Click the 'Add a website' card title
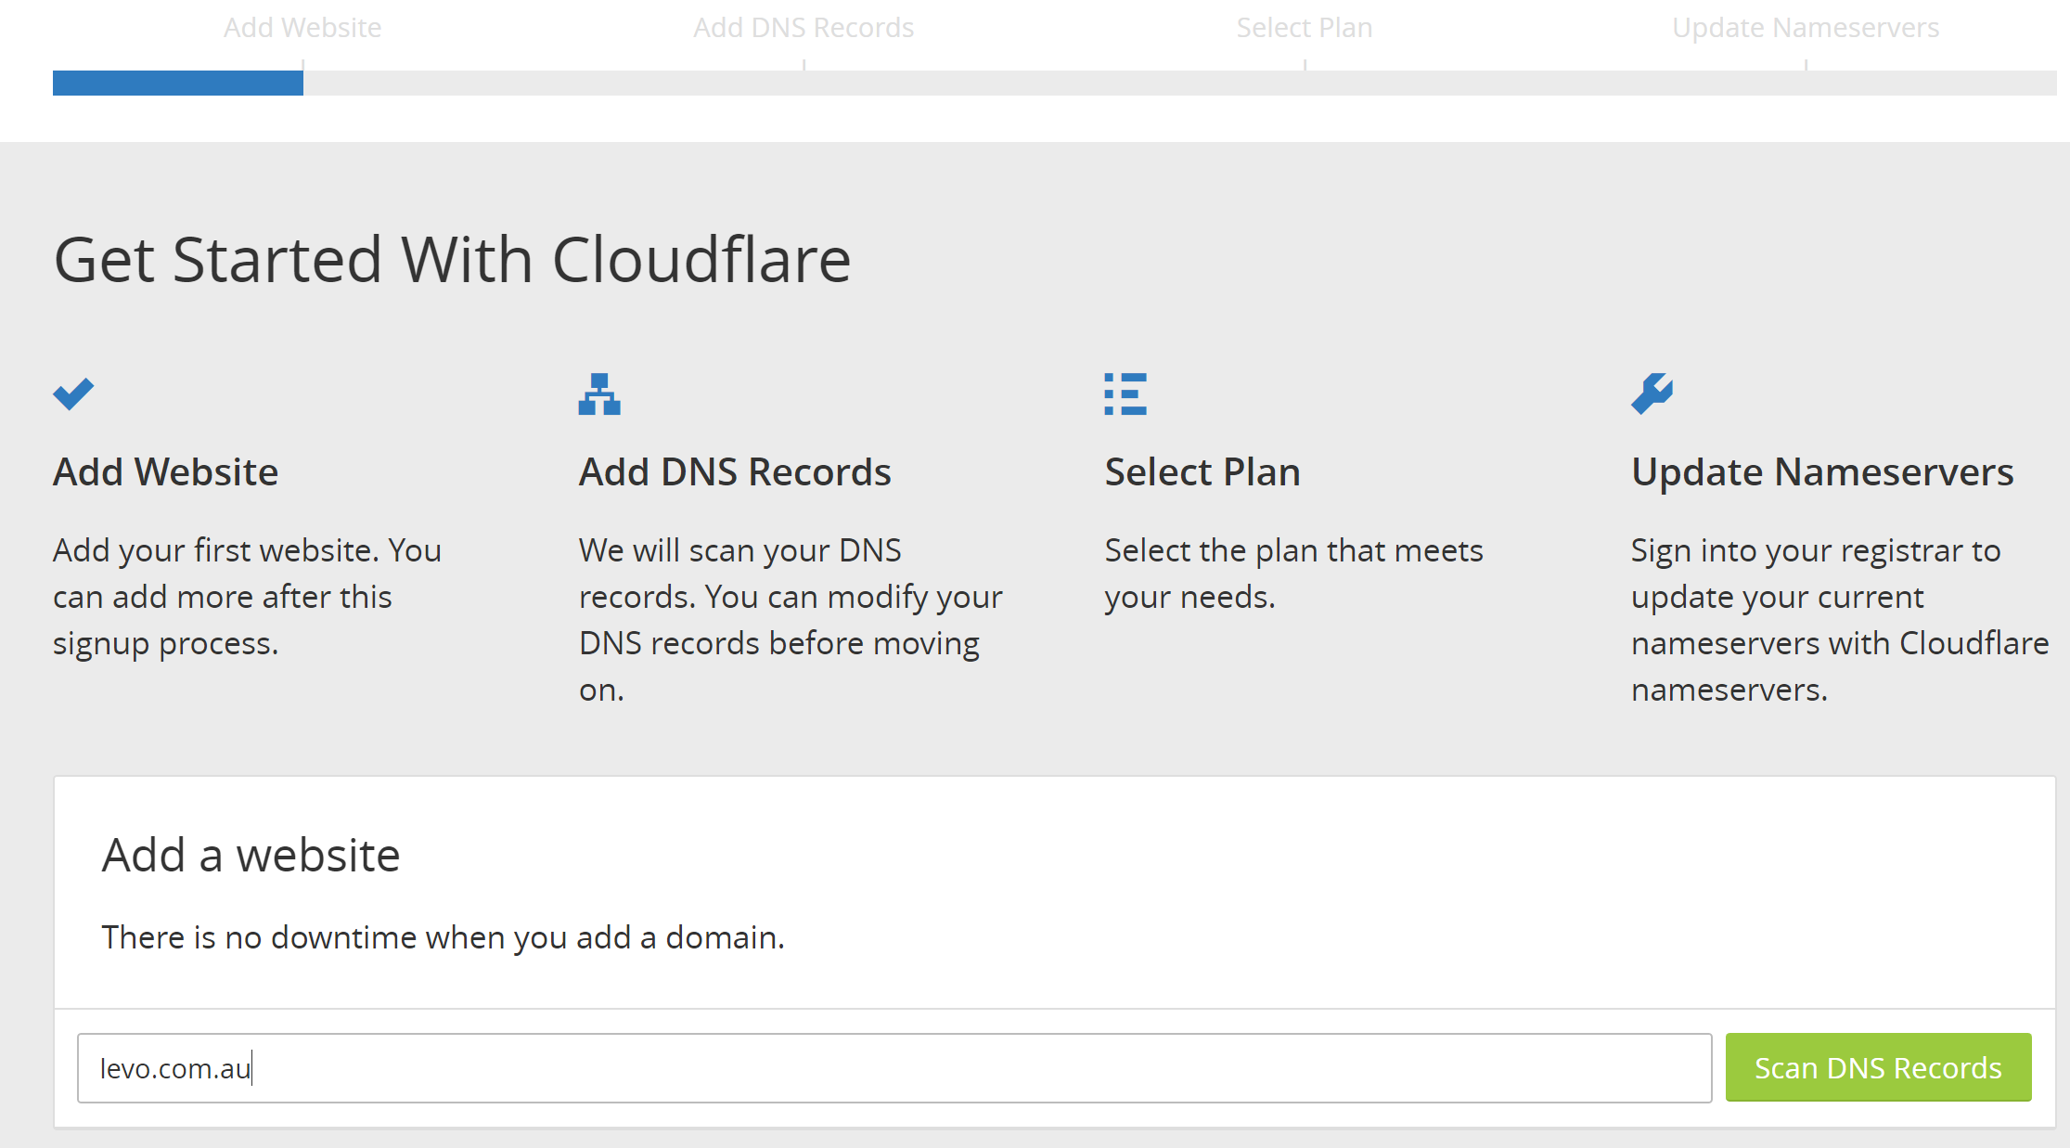 [251, 855]
